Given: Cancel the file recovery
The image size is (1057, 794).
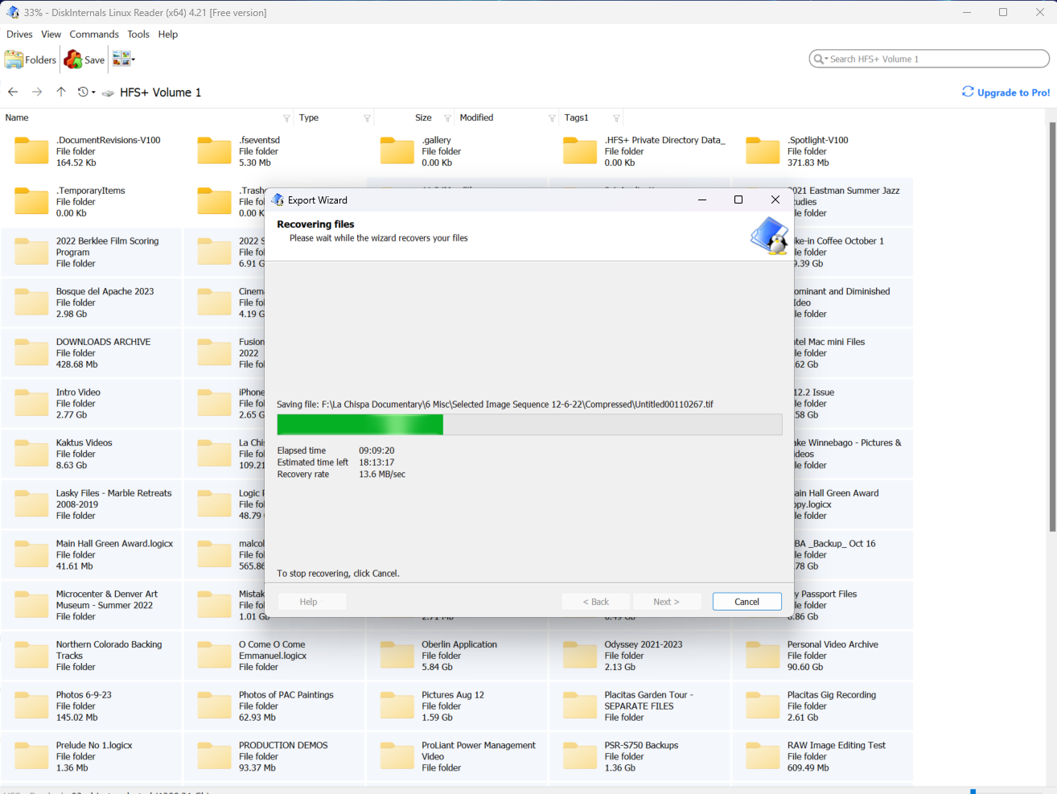Looking at the screenshot, I should pos(746,602).
